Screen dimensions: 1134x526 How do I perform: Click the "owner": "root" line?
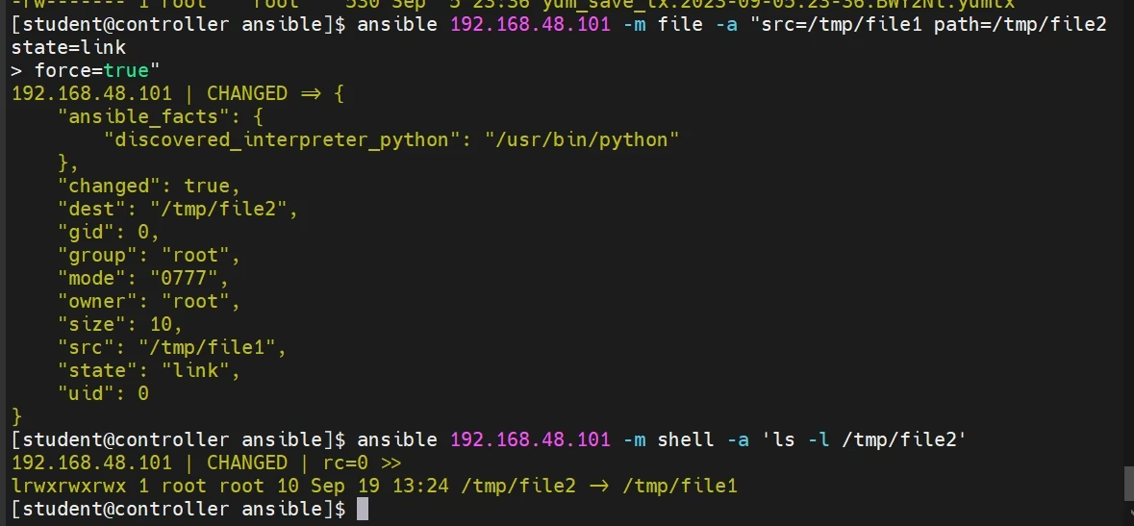coord(148,301)
